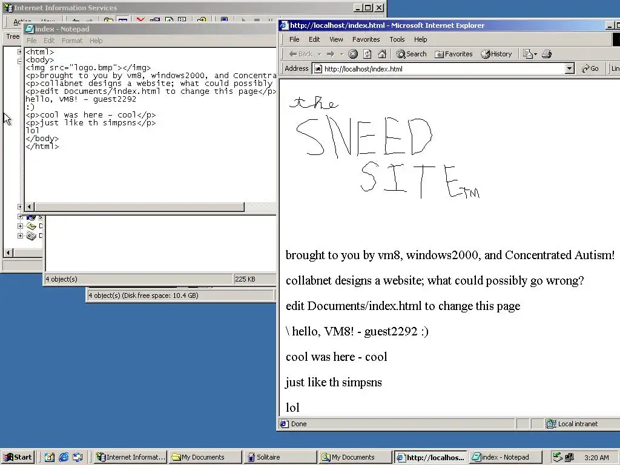The height and width of the screenshot is (465, 620).
Task: Click the Show Desktop Quick Launch icon
Action: tap(50, 457)
